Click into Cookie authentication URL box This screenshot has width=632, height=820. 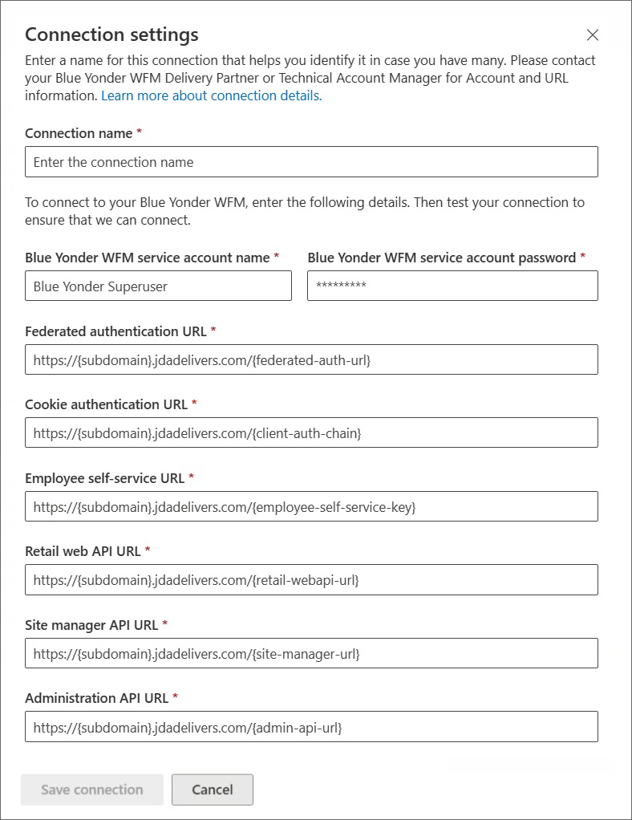click(x=311, y=432)
